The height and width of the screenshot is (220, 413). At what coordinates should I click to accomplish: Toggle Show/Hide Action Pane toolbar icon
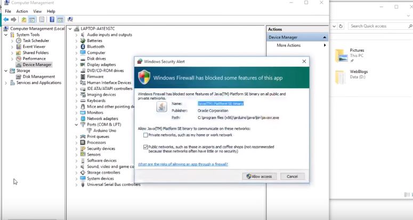pos(60,20)
